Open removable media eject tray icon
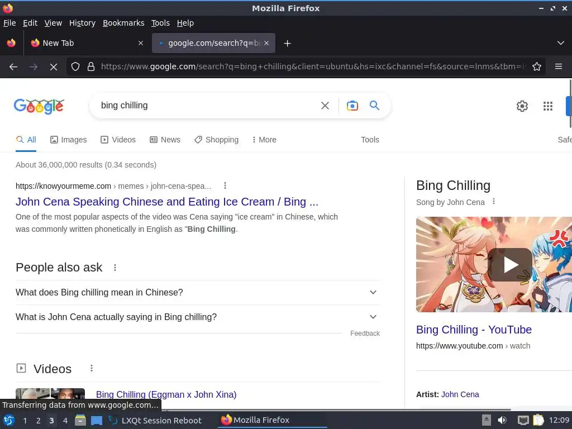This screenshot has height=429, width=572. (487, 420)
